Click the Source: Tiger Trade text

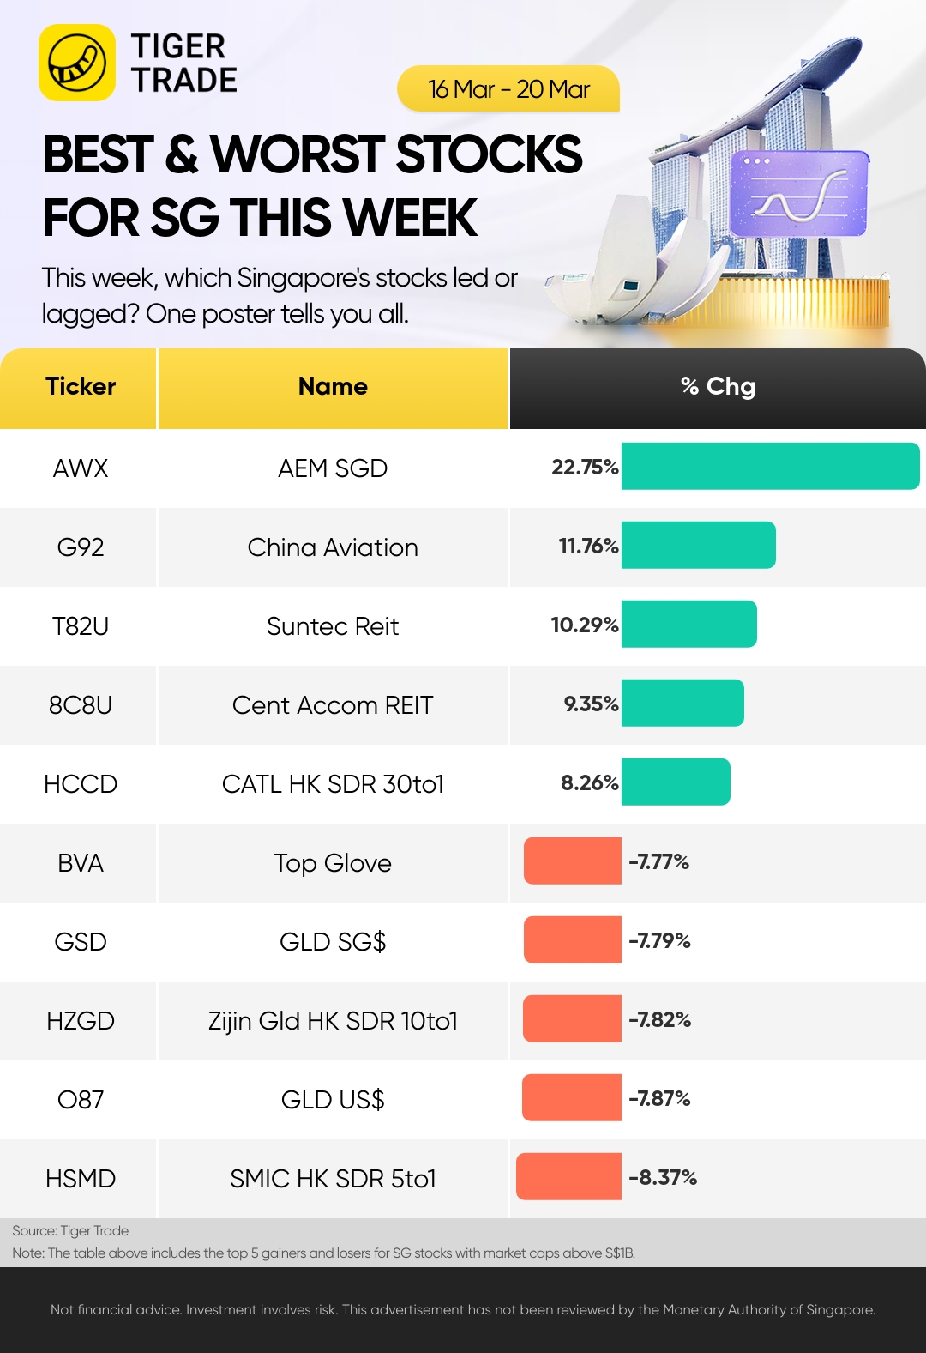[70, 1230]
